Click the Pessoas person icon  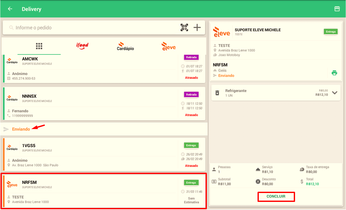(214, 169)
